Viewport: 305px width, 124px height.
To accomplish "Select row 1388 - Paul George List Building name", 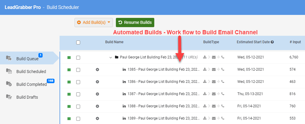I will (164, 106).
